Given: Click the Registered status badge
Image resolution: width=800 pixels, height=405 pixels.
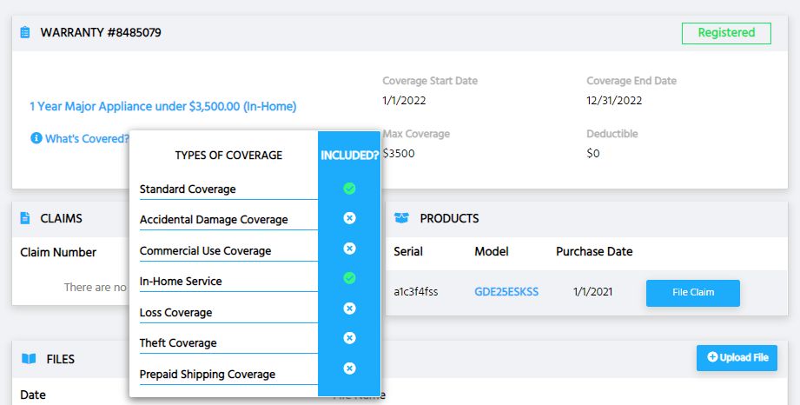Looking at the screenshot, I should 726,33.
